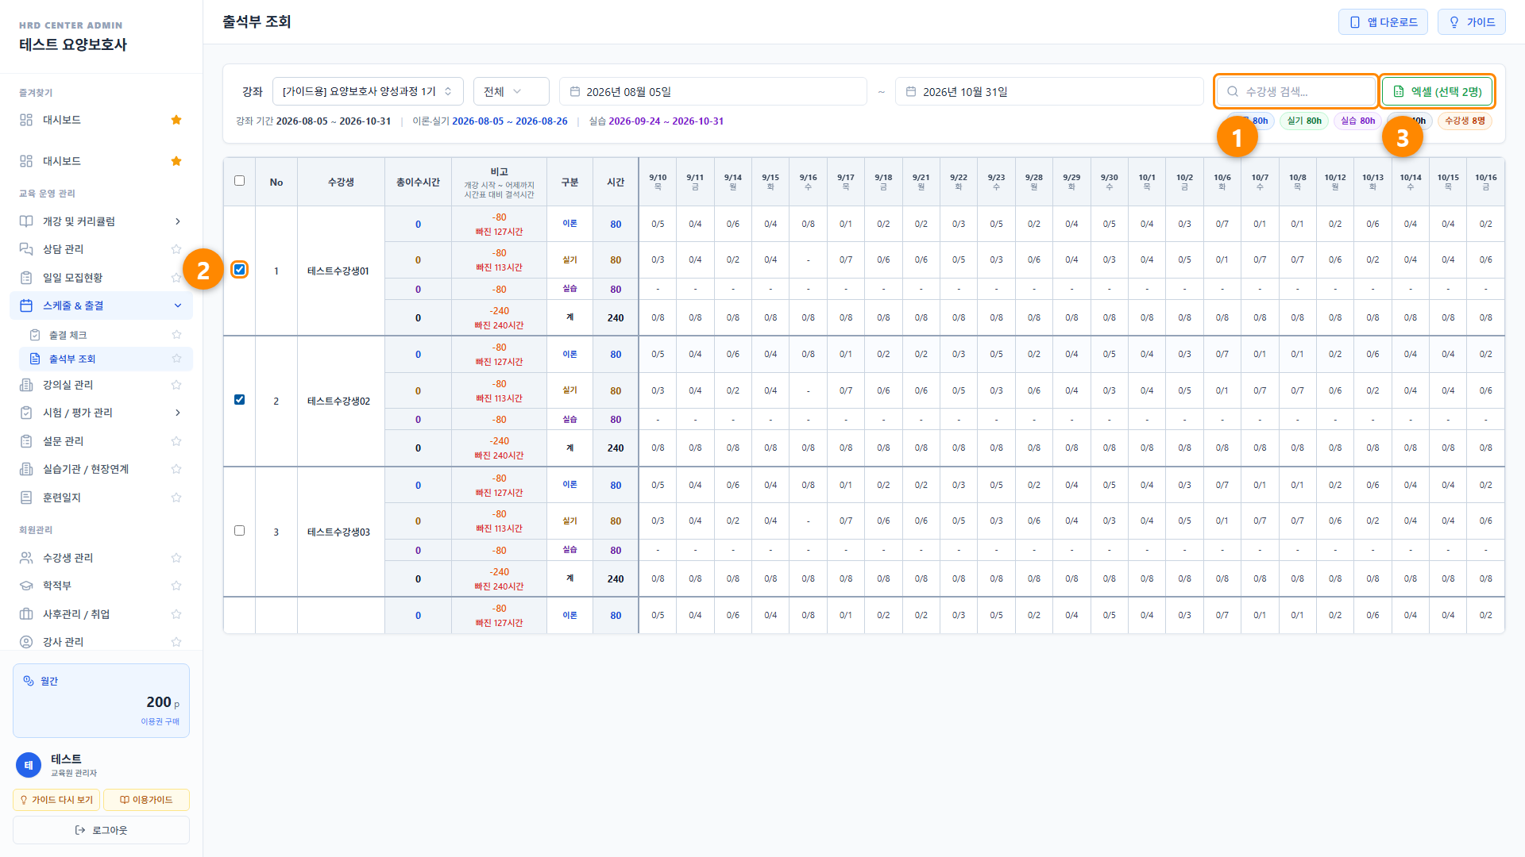Click the favorite star next to 강의실 관리
Viewport: 1525px width, 857px height.
tap(176, 385)
